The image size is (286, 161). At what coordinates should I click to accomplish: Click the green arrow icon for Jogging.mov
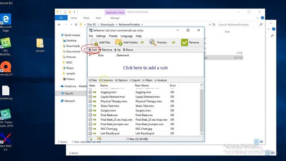94,92
